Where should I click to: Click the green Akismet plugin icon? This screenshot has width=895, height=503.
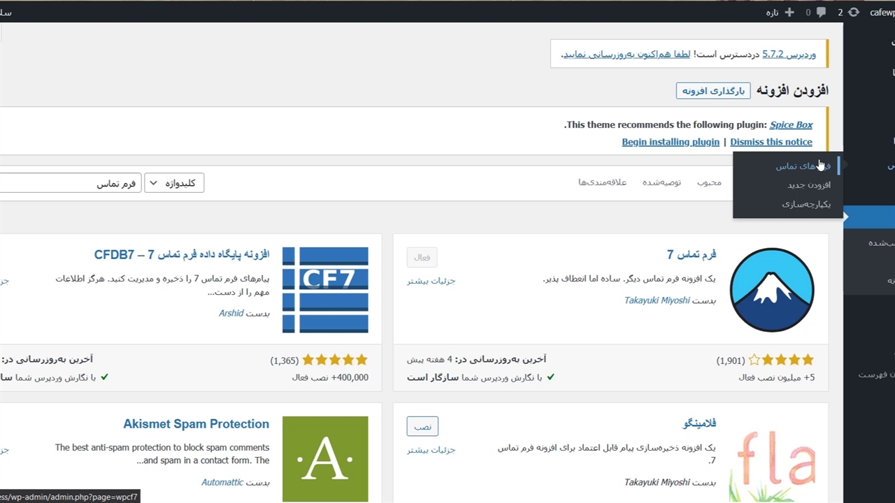pos(325,459)
